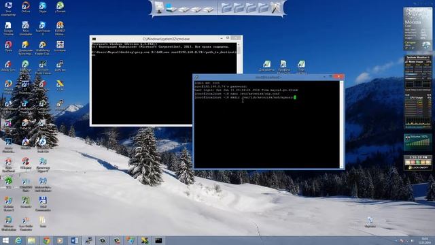Viewport: 435px width, 245px height.
Task: Open File Explorer from the taskbar
Action: pos(31,240)
